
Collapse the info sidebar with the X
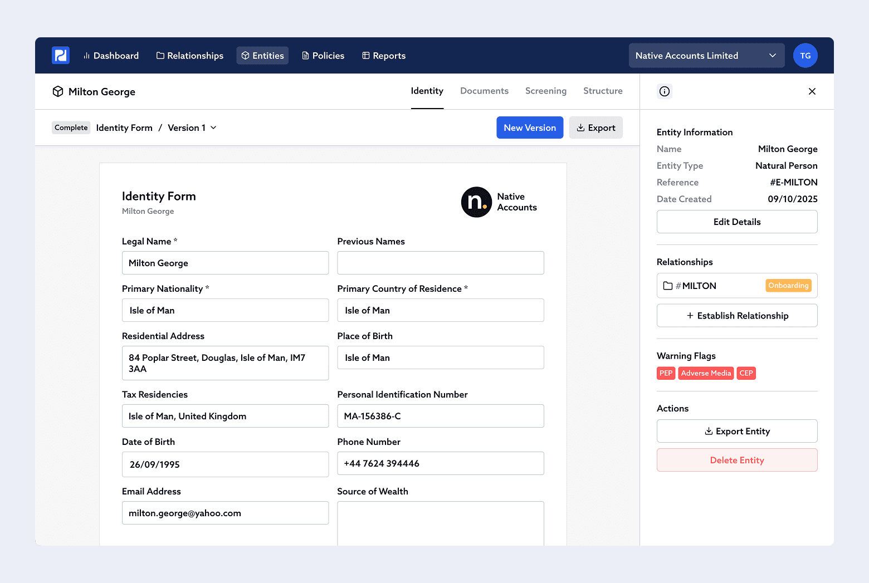coord(812,91)
